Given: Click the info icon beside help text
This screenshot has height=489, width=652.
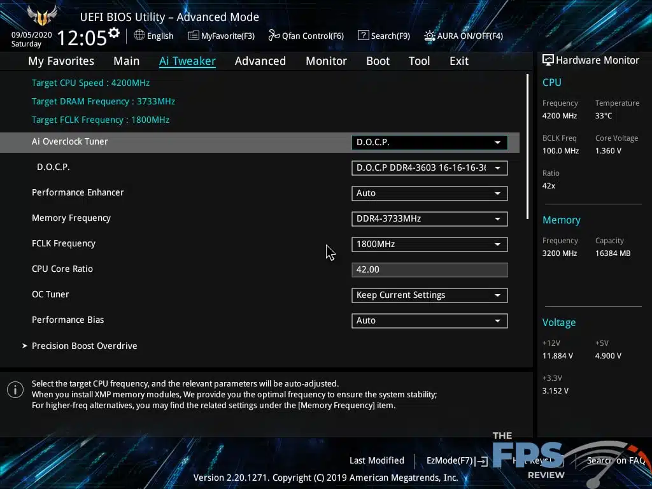Looking at the screenshot, I should 15,390.
